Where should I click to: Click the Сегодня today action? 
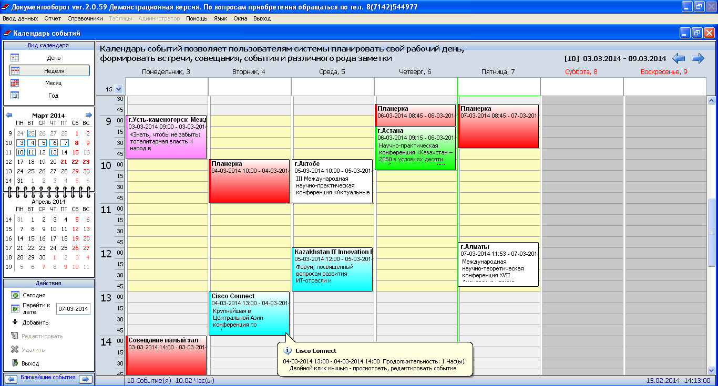coord(34,295)
